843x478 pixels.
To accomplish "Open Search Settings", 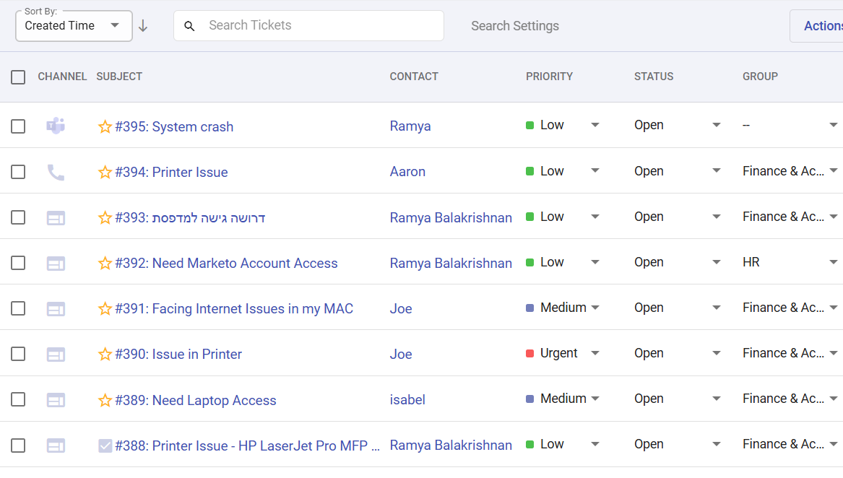I will pyautogui.click(x=515, y=25).
